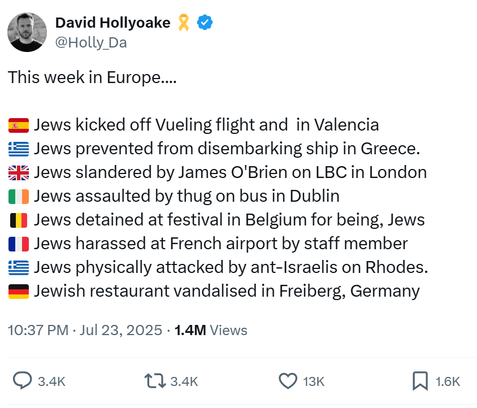477x408 pixels.
Task: Click the 1.6K bookmarks count
Action: pos(448,381)
